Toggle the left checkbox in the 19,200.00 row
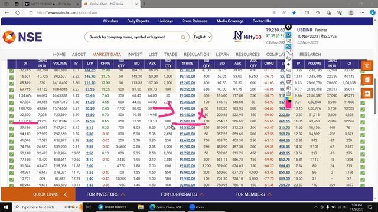 coord(11,84)
